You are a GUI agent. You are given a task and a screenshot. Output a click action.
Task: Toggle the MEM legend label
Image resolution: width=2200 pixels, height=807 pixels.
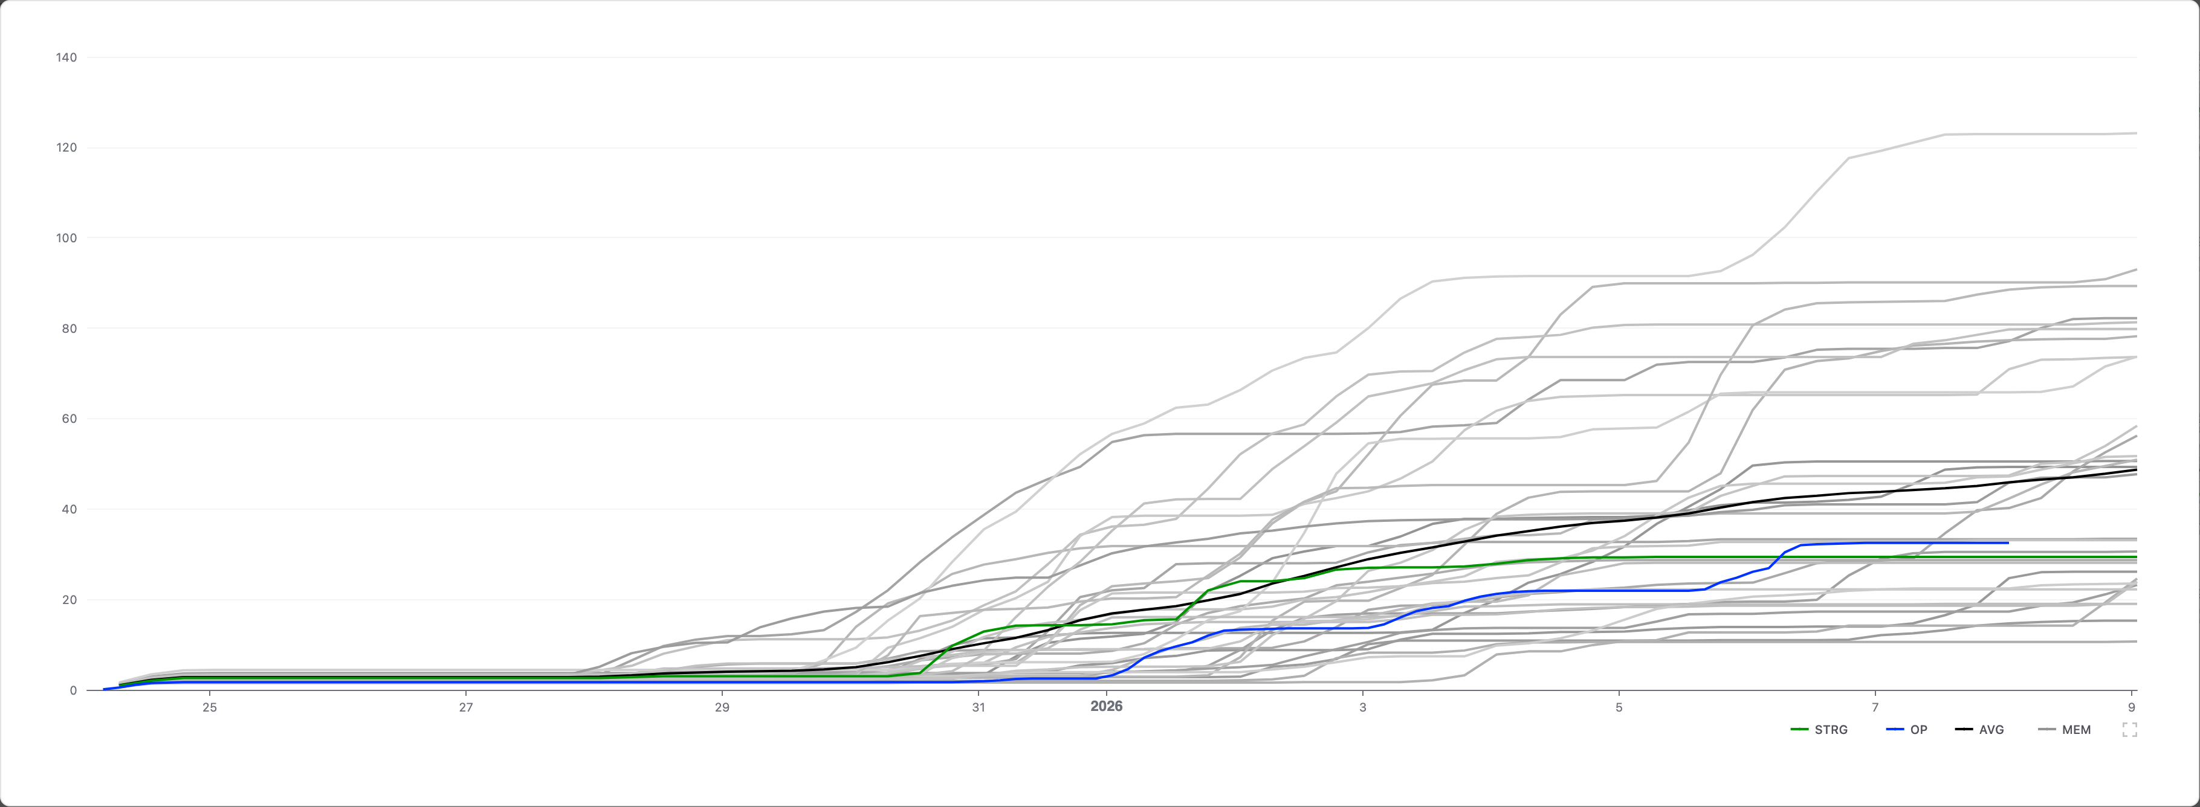(2076, 730)
